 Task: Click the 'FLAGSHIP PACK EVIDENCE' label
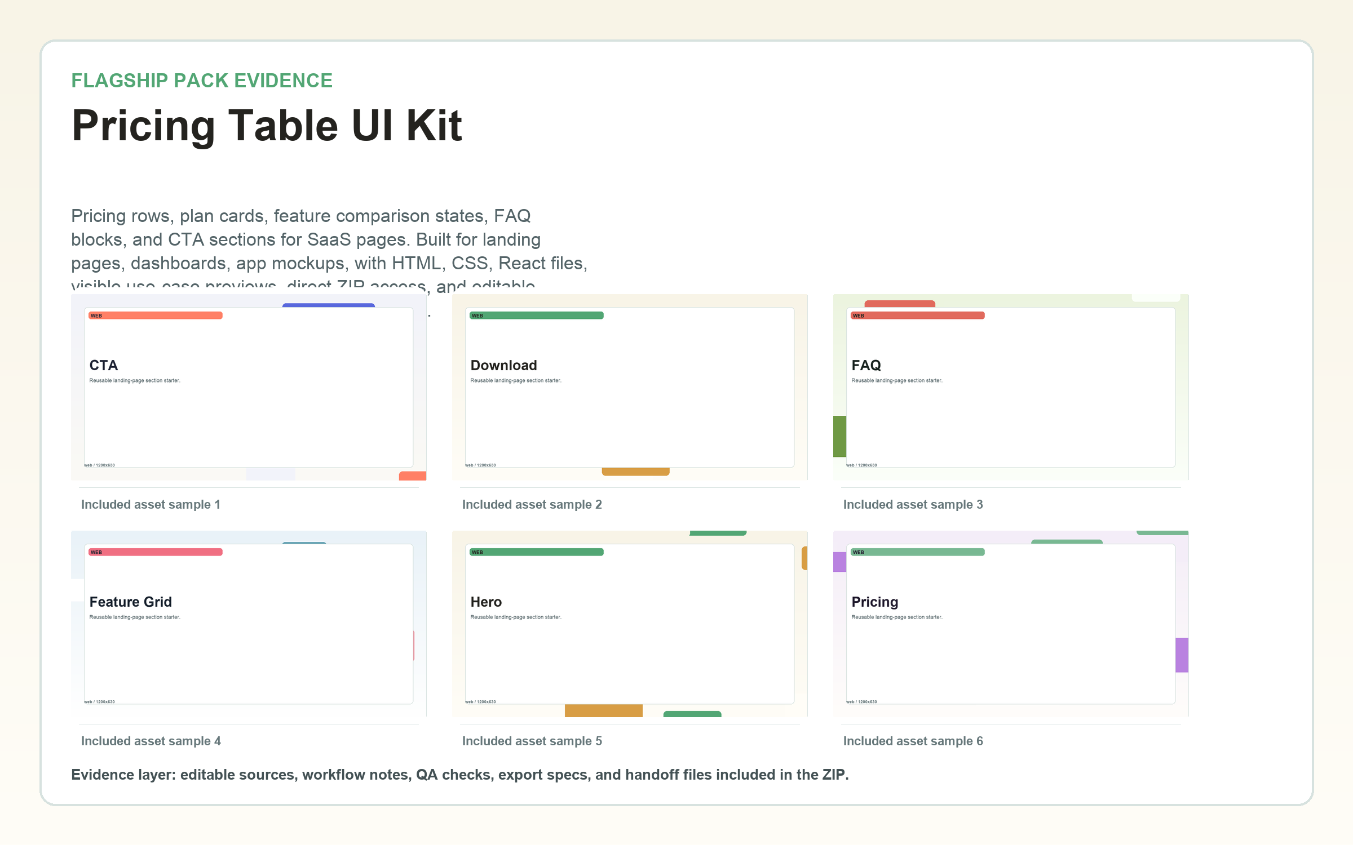(202, 81)
